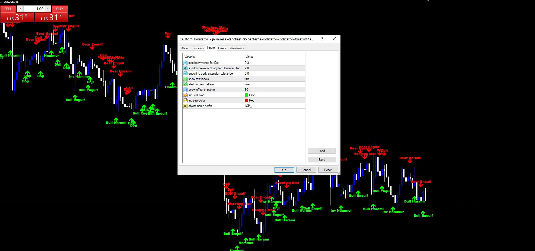Open the Colors tab
Image resolution: width=535 pixels, height=251 pixels.
pos(222,48)
